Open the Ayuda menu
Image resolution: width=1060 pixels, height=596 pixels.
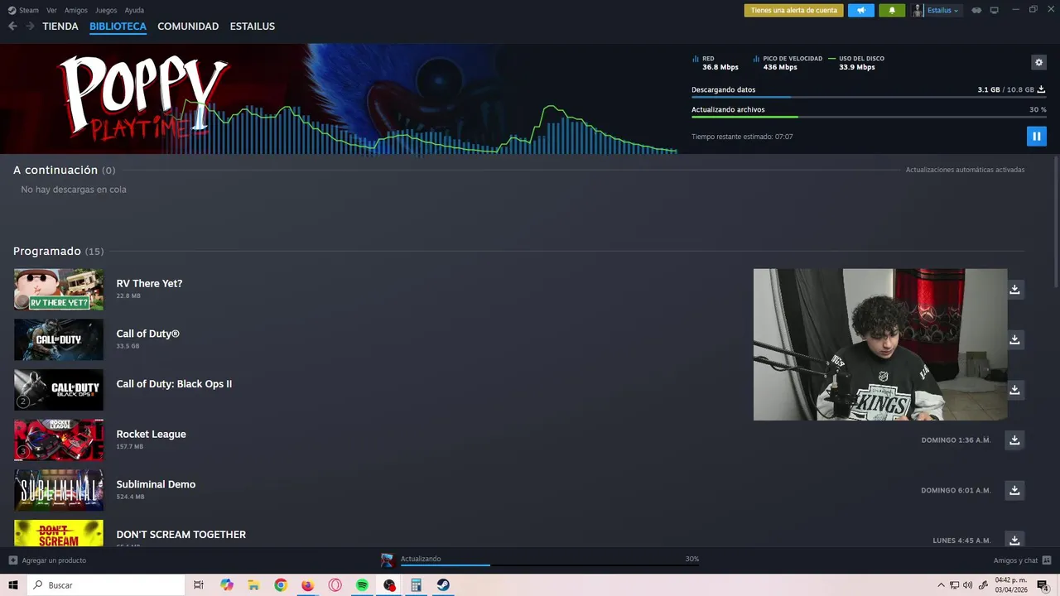tap(134, 11)
